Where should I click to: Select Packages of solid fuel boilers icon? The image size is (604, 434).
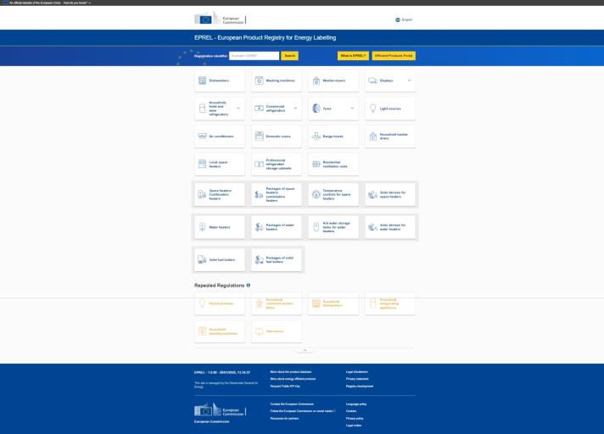pos(260,259)
